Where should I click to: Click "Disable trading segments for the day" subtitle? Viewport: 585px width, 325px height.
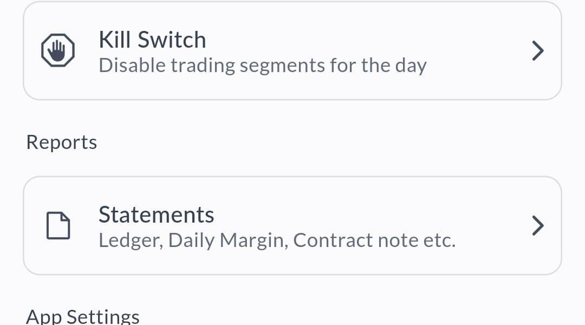click(x=263, y=66)
